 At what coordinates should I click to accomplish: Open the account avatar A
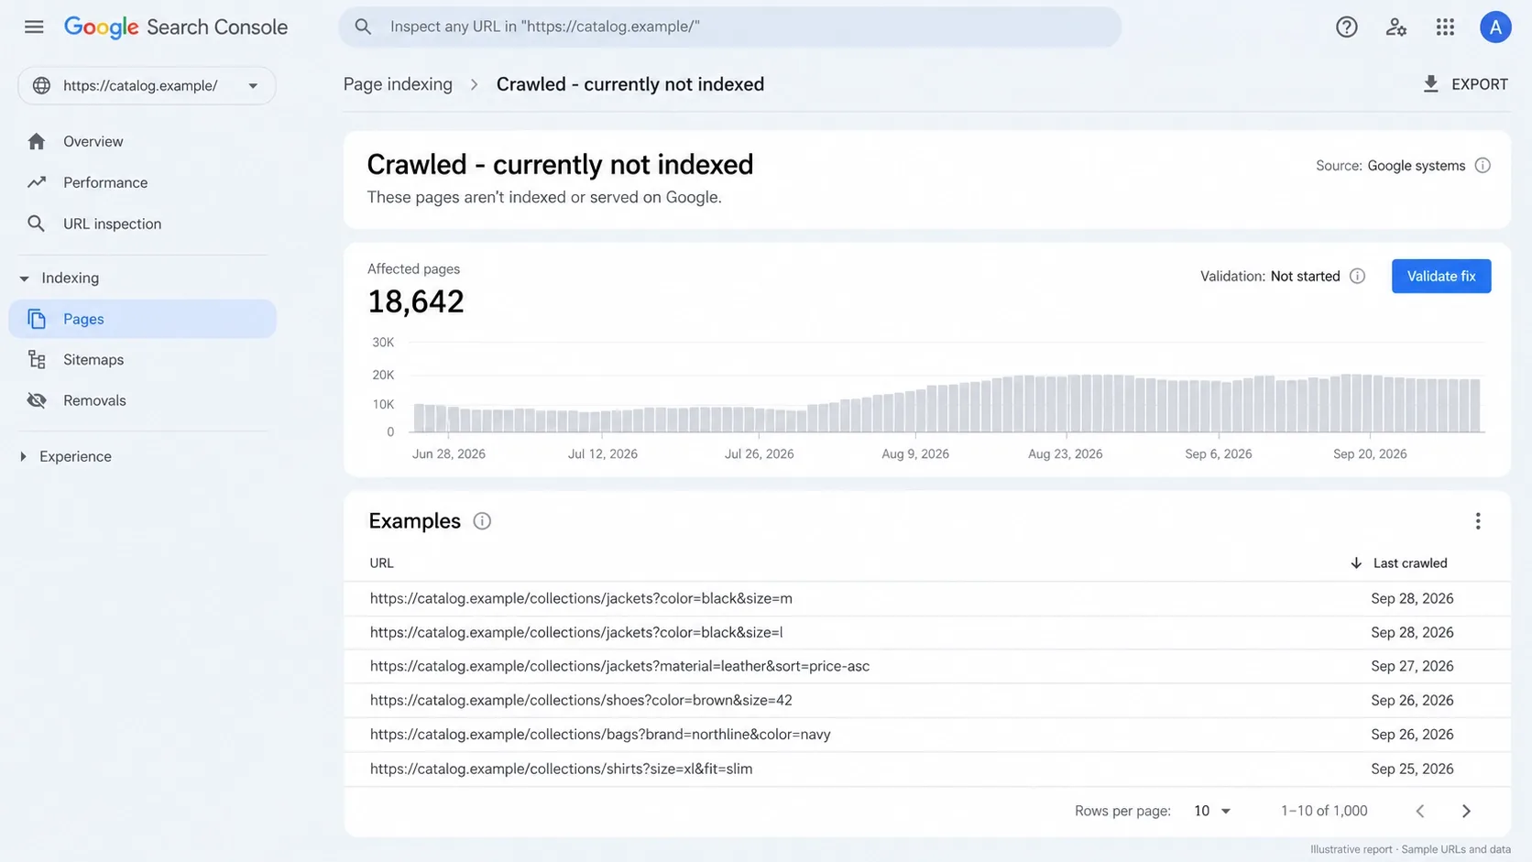pos(1494,27)
